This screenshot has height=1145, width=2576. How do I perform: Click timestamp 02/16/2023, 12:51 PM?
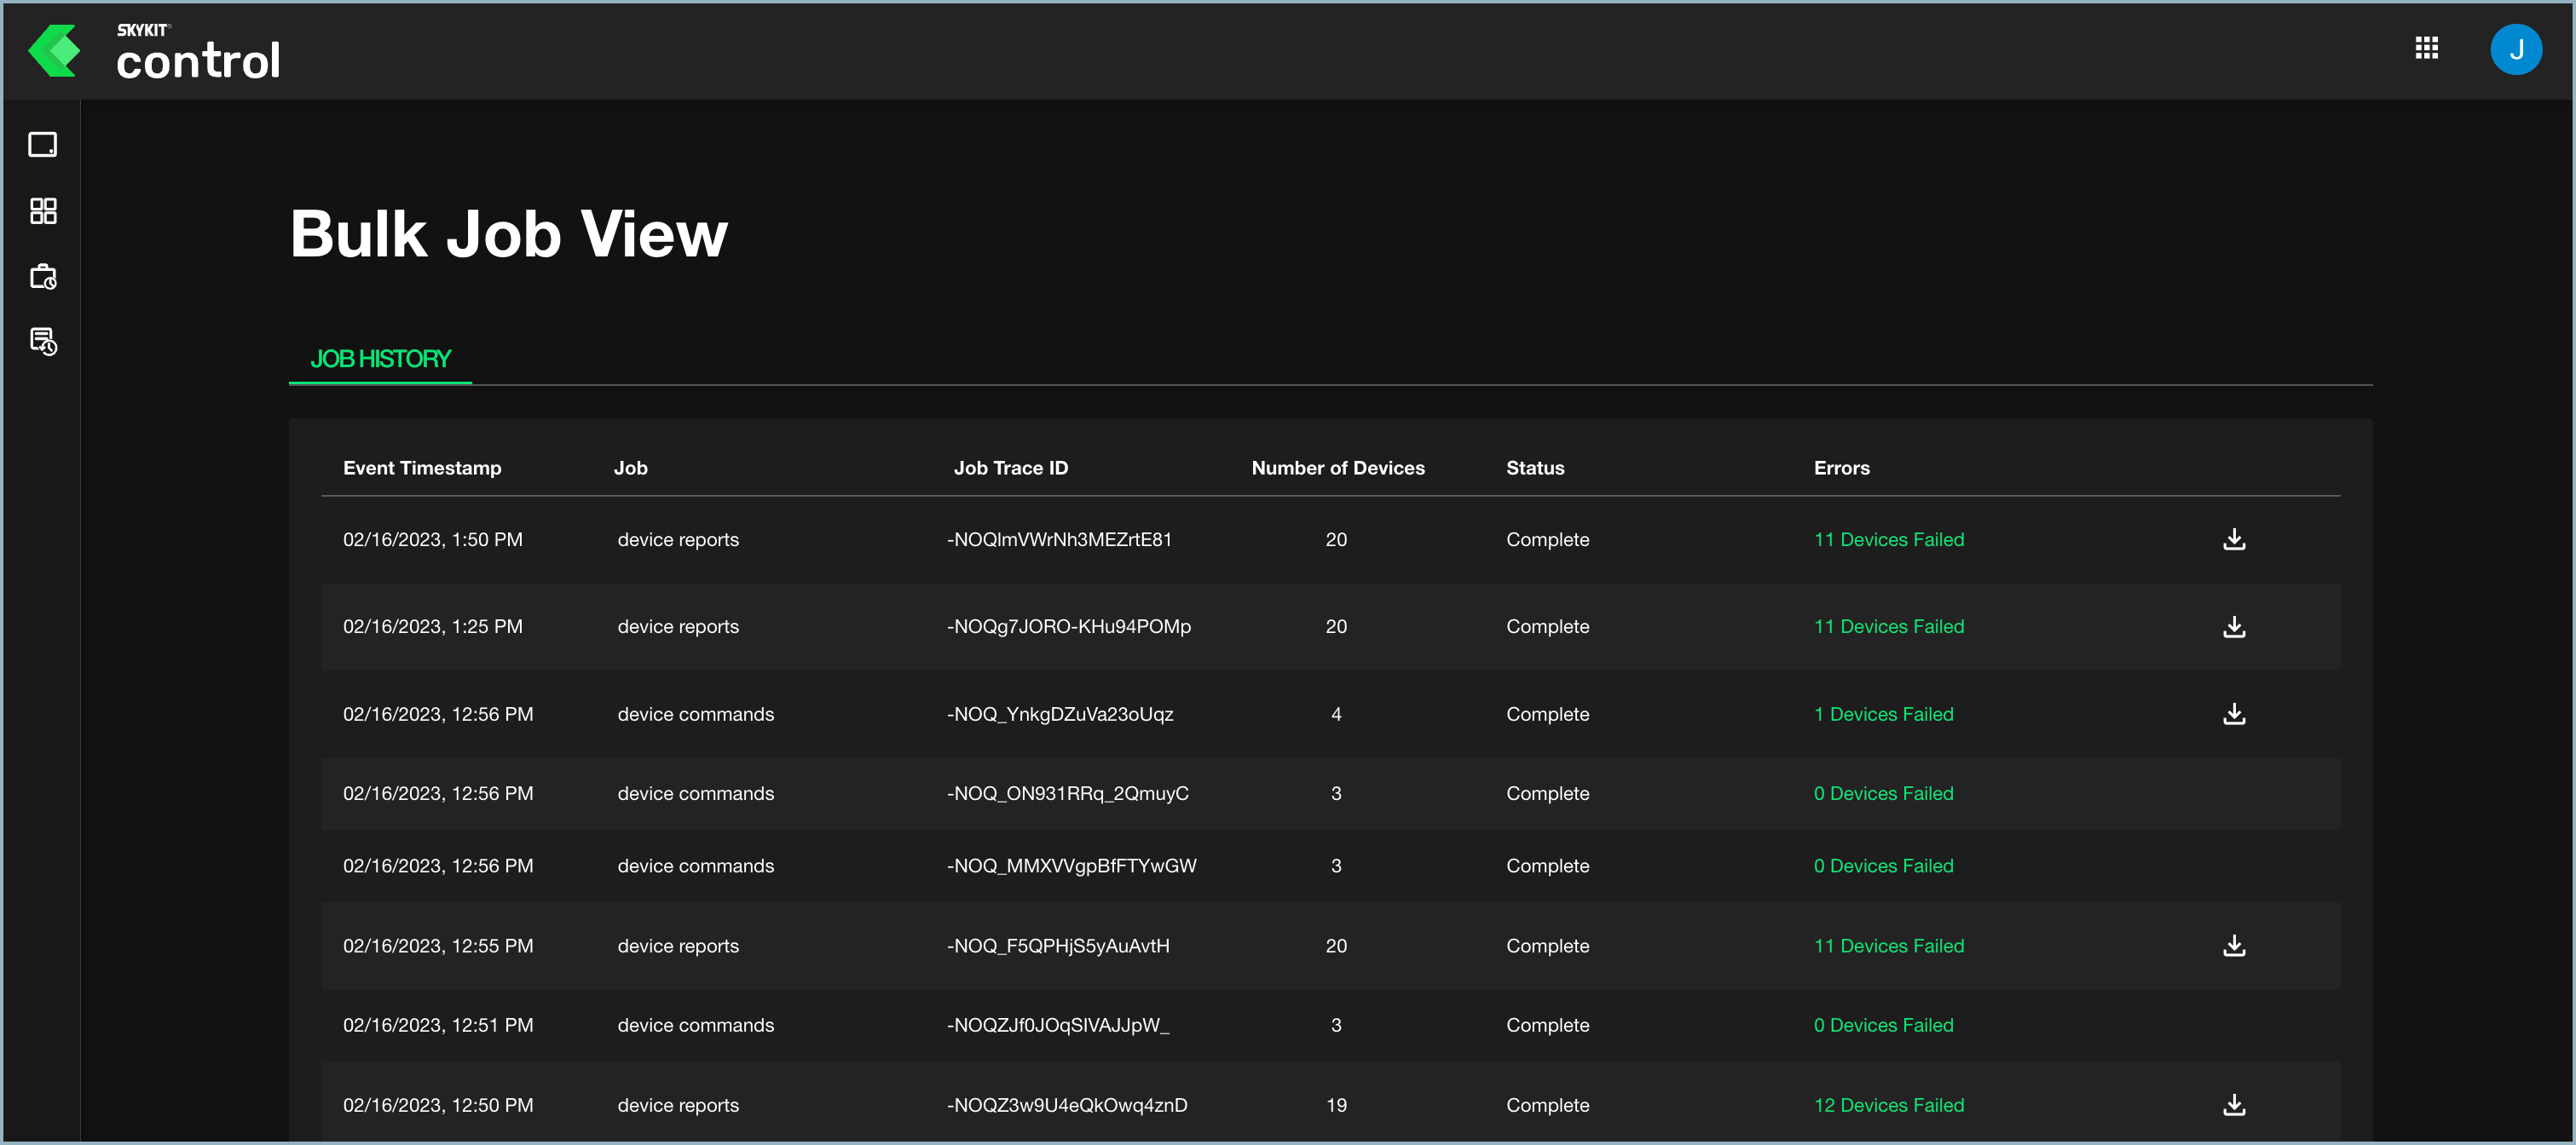(x=438, y=1025)
